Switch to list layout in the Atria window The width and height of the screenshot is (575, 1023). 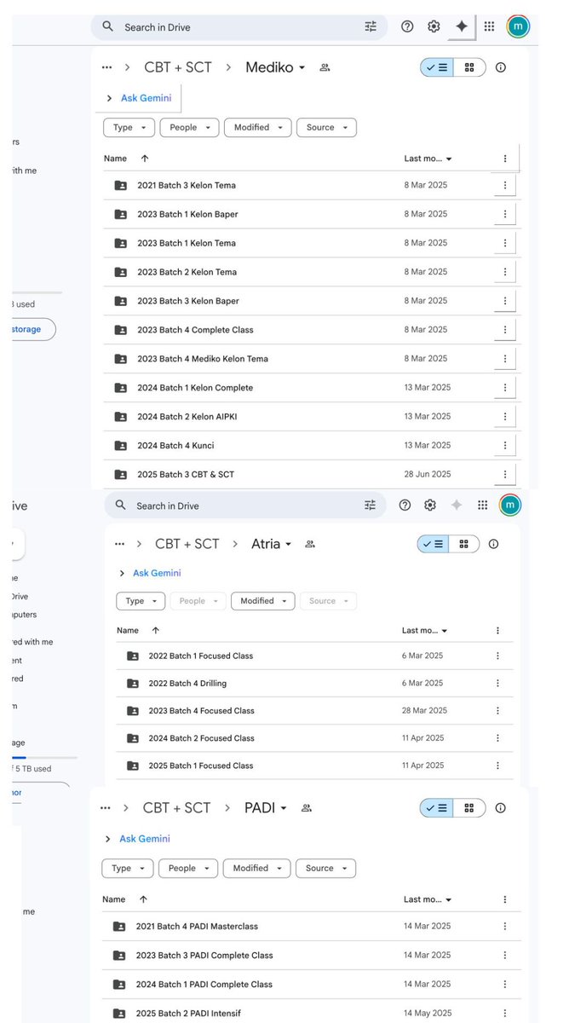coord(433,544)
